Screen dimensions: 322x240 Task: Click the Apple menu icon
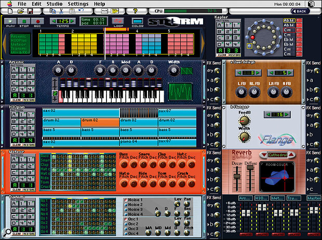9,4
